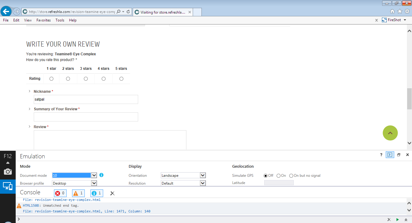Select 'On but no signal' GPS option
The width and height of the screenshot is (412, 223).
click(291, 176)
